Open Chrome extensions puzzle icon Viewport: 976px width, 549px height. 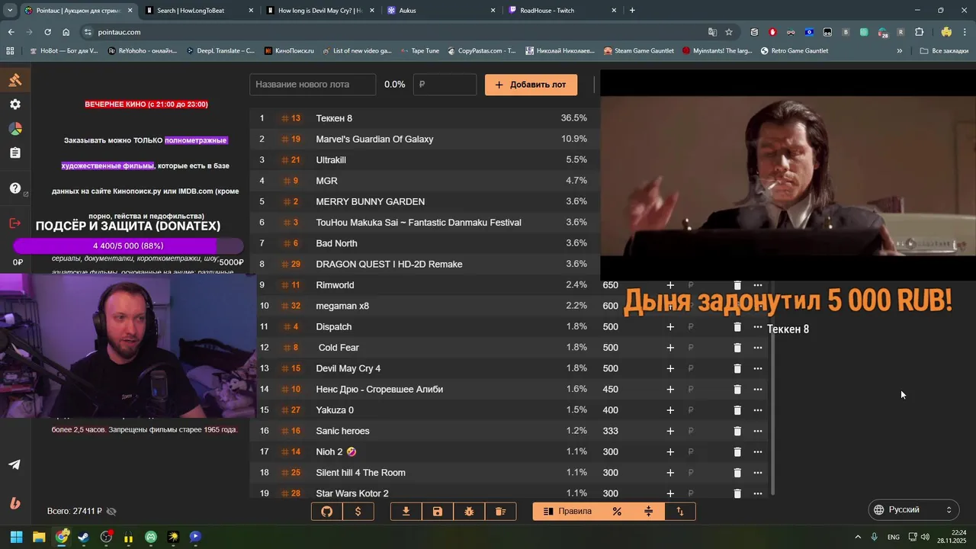[x=919, y=32]
